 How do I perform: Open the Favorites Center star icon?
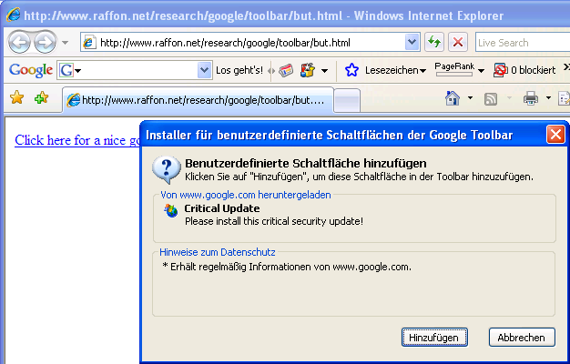click(15, 98)
